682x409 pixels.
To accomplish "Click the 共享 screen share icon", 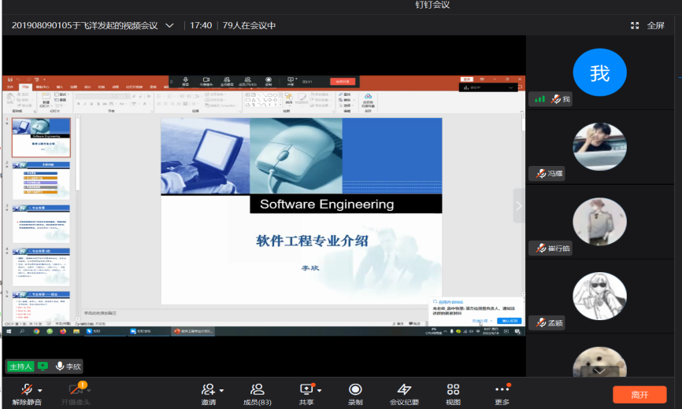I will point(306,389).
